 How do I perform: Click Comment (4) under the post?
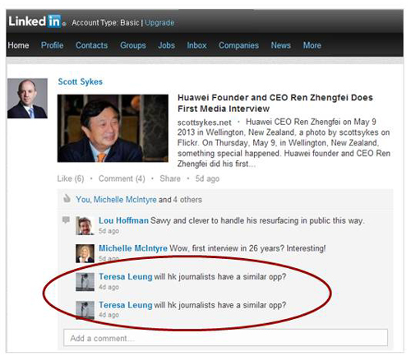[x=122, y=178]
